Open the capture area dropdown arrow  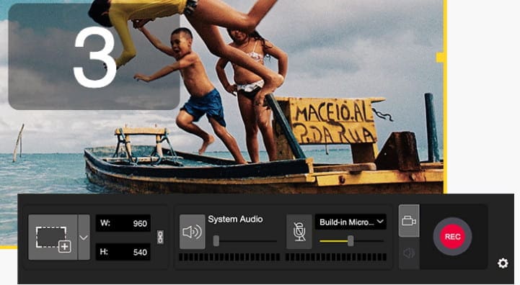pos(84,237)
